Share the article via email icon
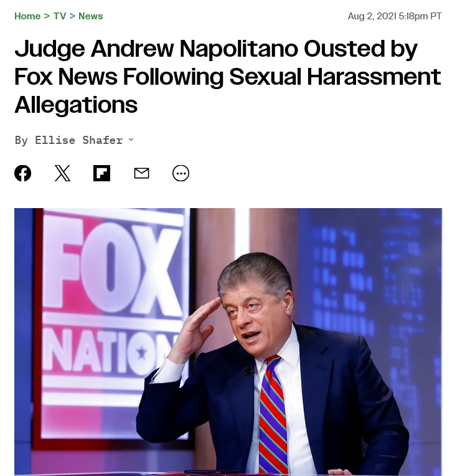 pos(141,173)
